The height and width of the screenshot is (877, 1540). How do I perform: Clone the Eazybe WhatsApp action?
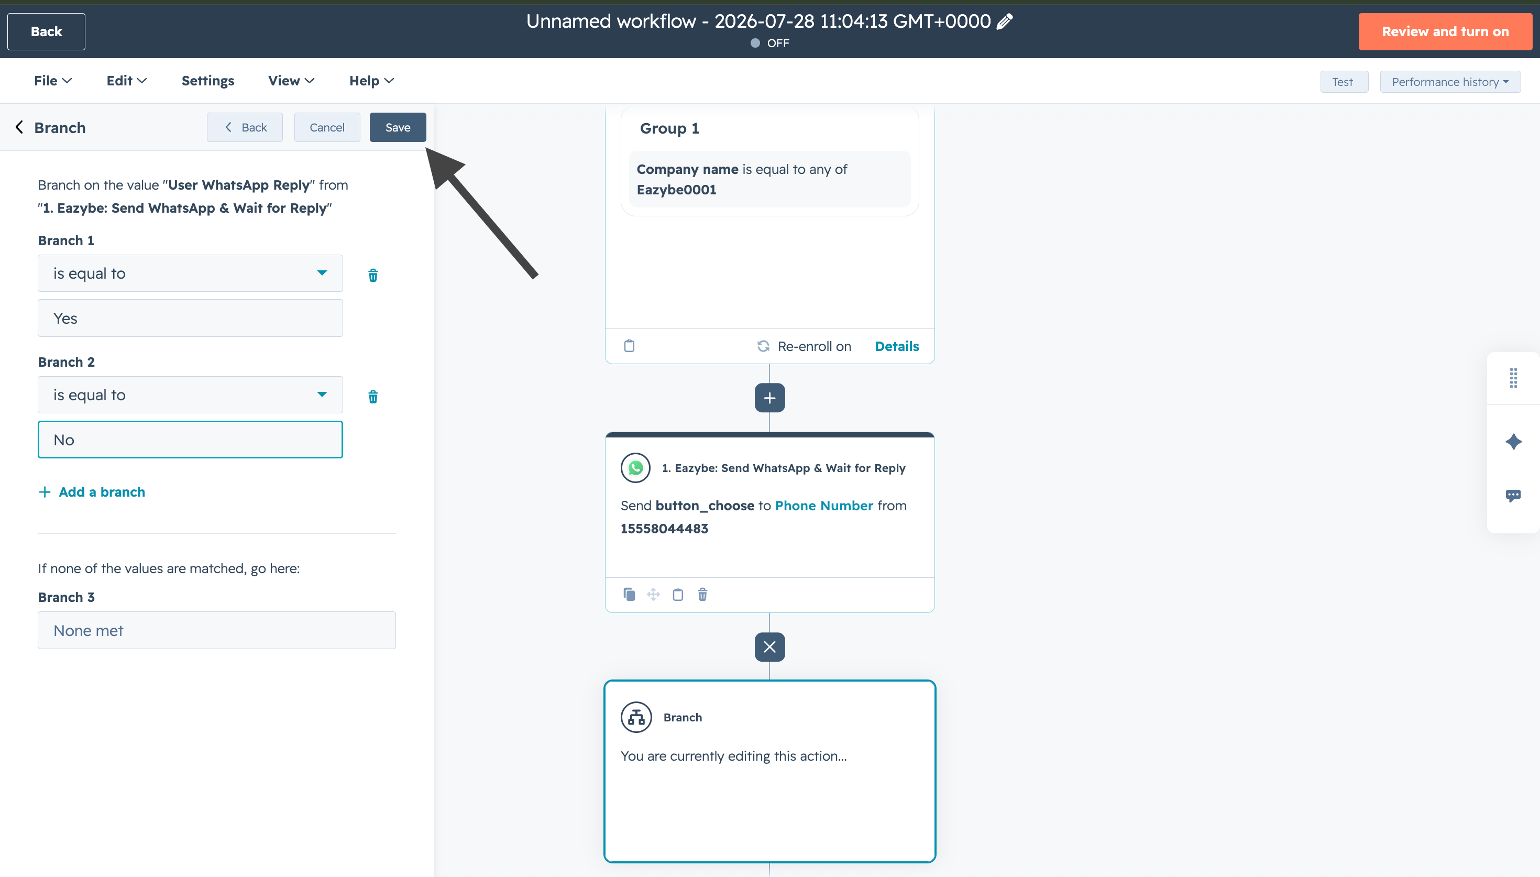[629, 595]
